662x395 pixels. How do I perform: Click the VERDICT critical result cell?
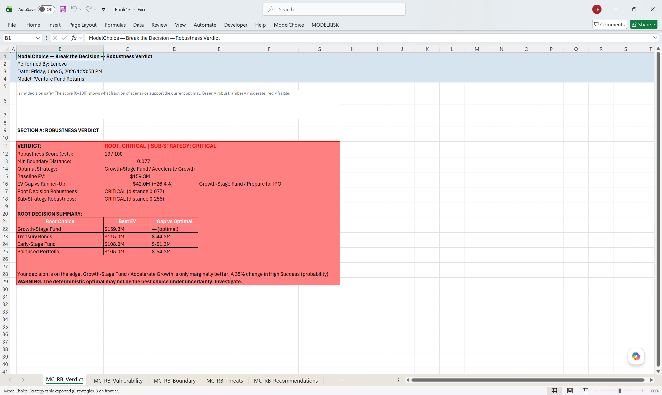pyautogui.click(x=160, y=146)
